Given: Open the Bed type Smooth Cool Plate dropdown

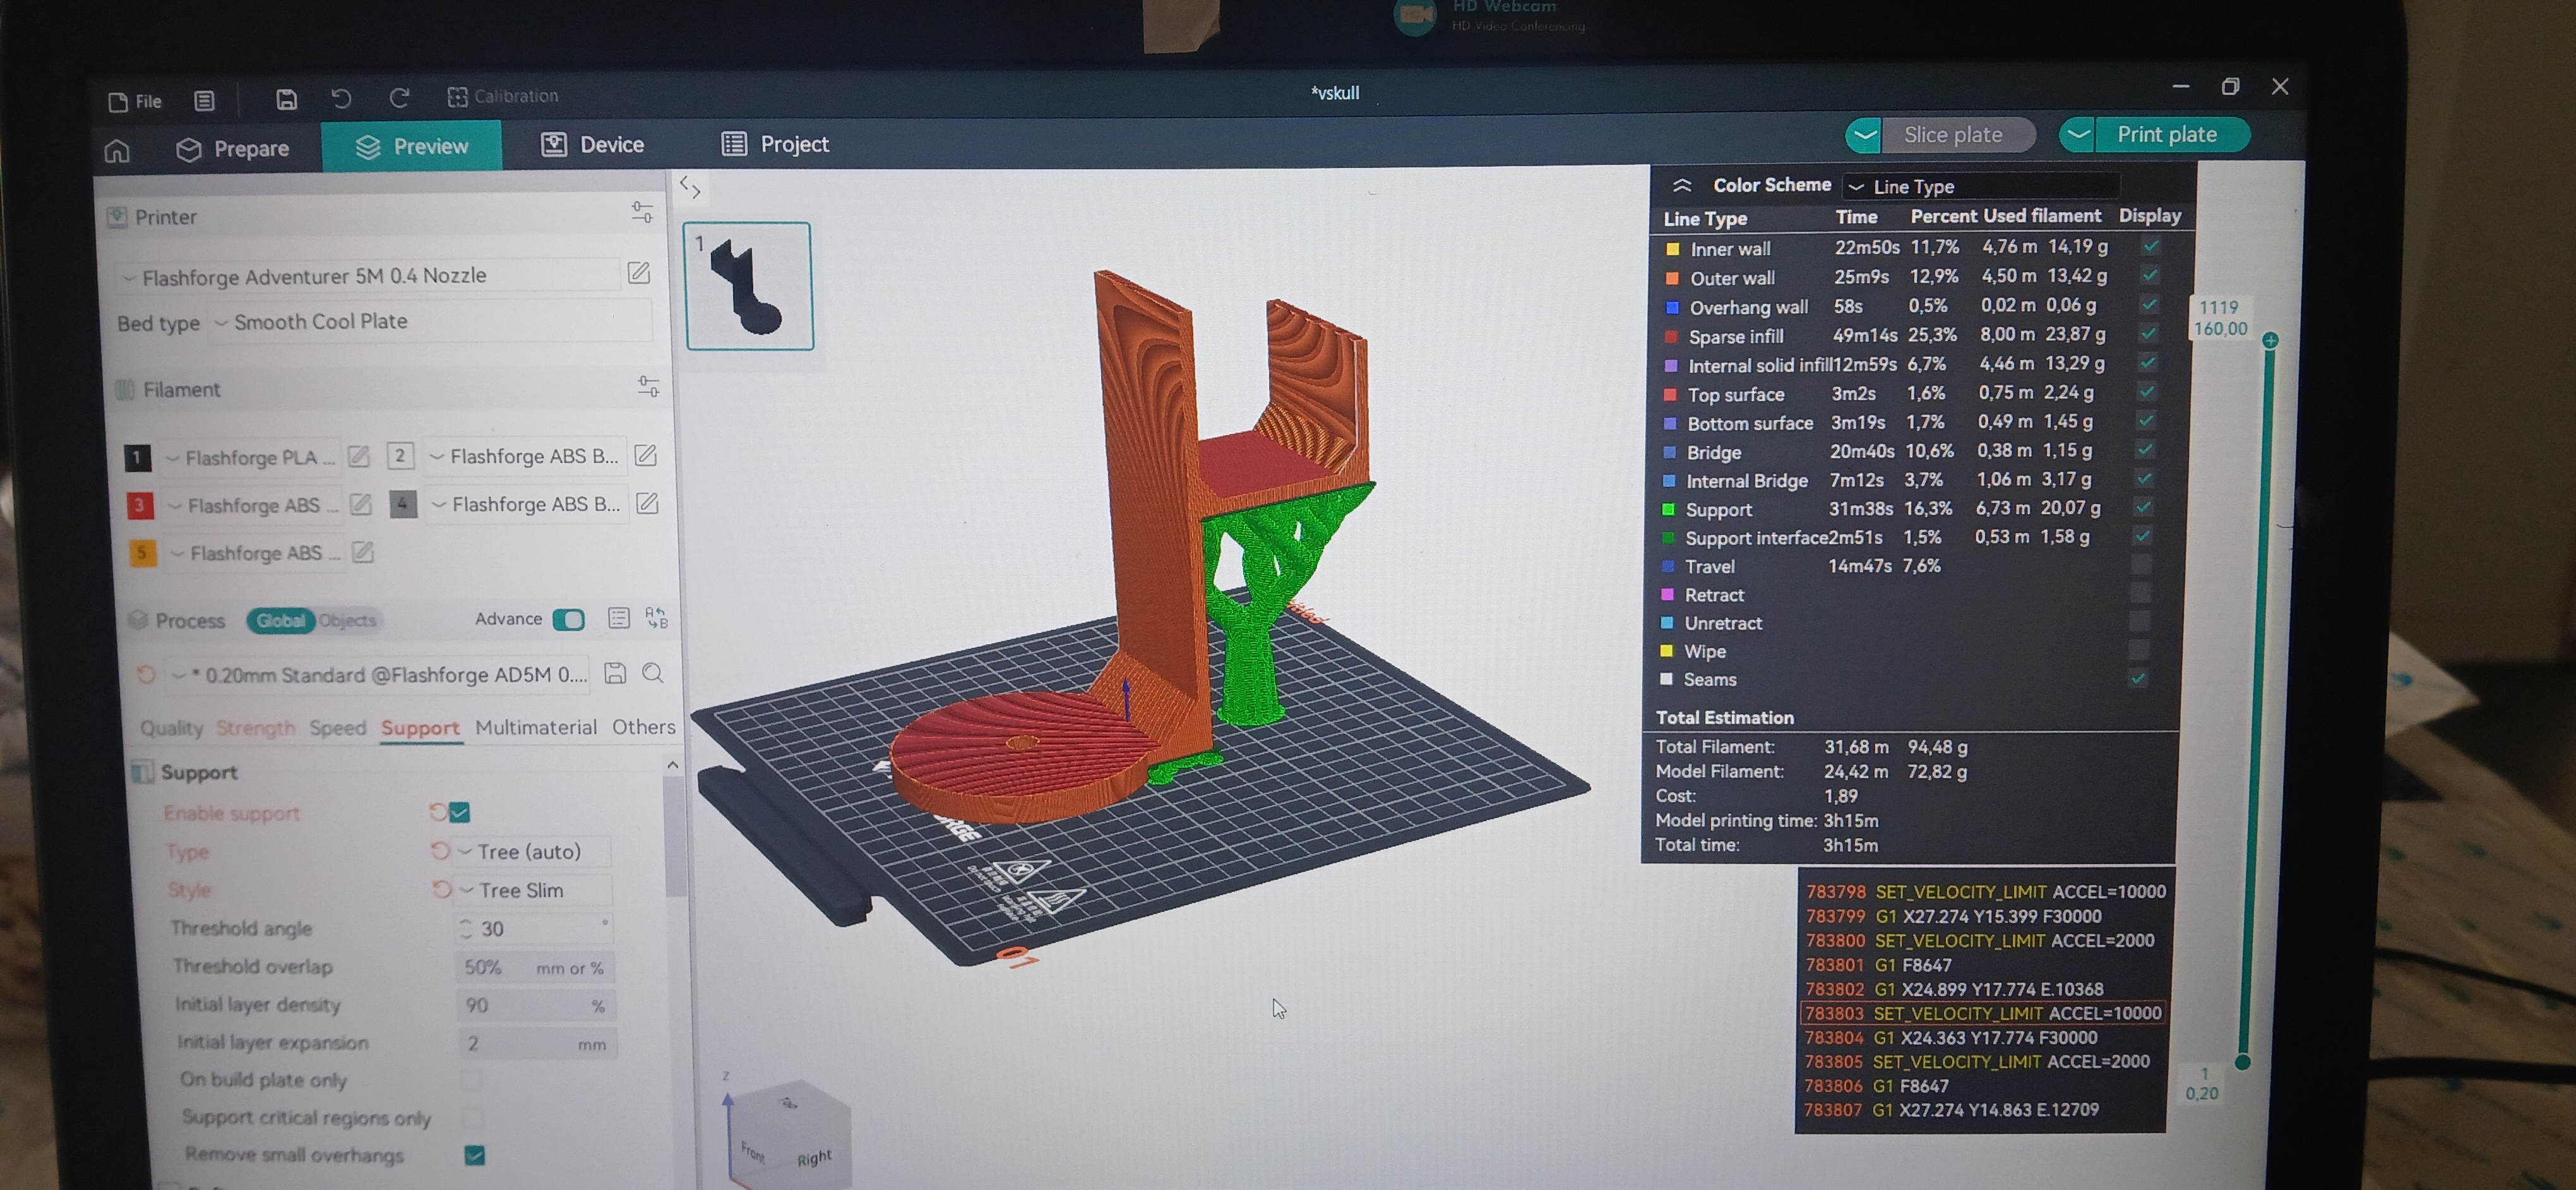Looking at the screenshot, I should coord(430,321).
